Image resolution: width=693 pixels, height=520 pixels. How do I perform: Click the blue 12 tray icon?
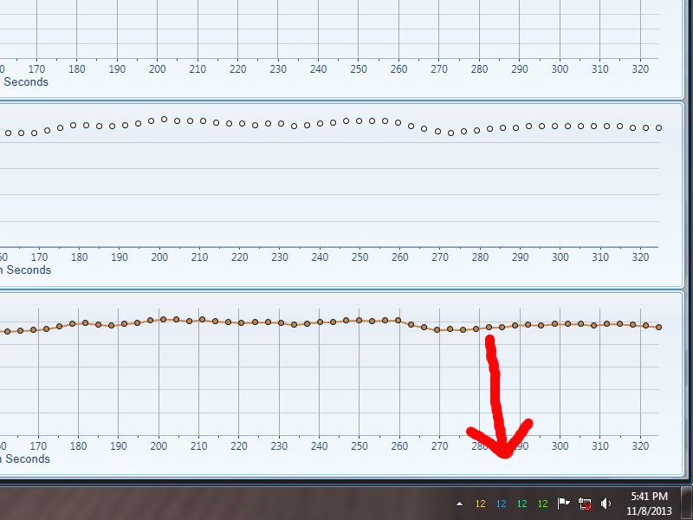(501, 504)
